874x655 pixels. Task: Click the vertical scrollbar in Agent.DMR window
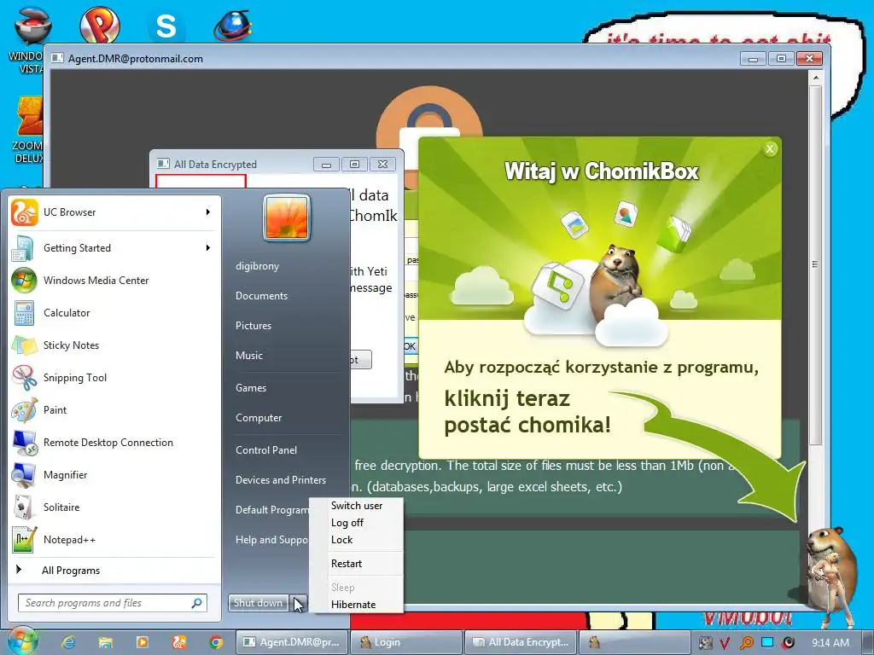pyautogui.click(x=815, y=264)
